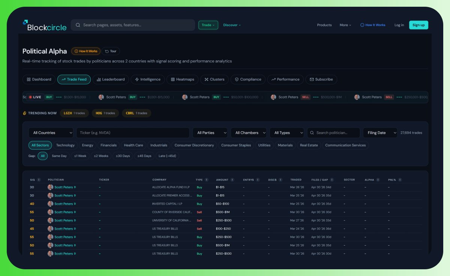Open the All Types dropdown
Image resolution: width=450 pixels, height=276 pixels.
point(287,133)
